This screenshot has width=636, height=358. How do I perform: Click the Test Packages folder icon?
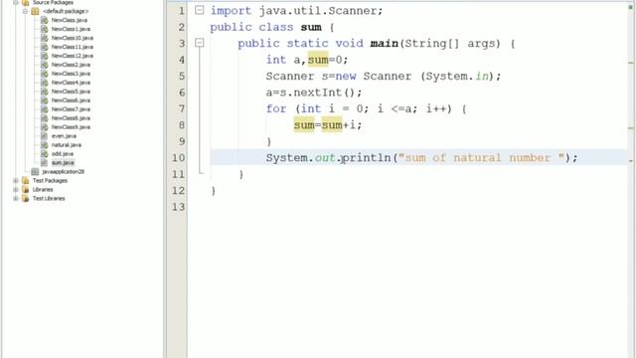[25, 181]
